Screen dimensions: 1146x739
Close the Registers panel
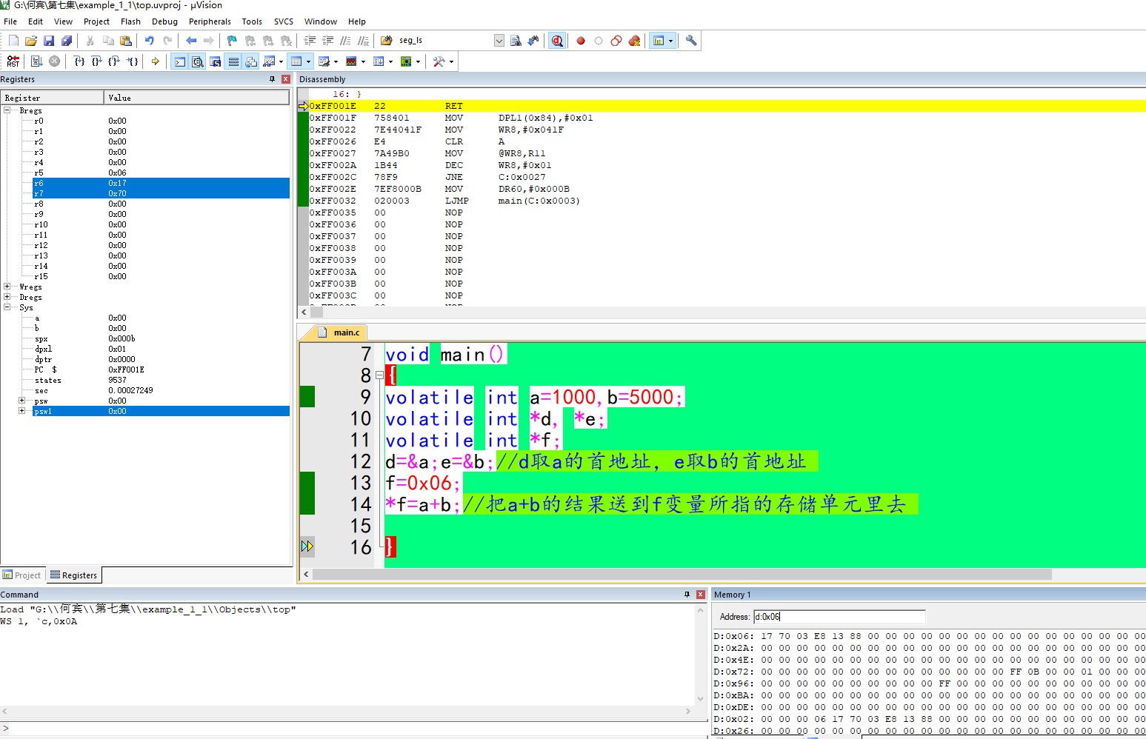pyautogui.click(x=285, y=79)
